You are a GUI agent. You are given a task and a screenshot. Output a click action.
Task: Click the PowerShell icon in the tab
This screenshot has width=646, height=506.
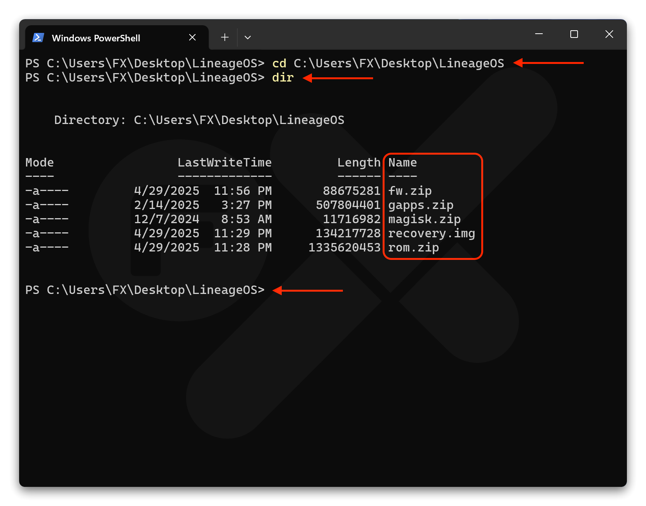[x=38, y=38]
